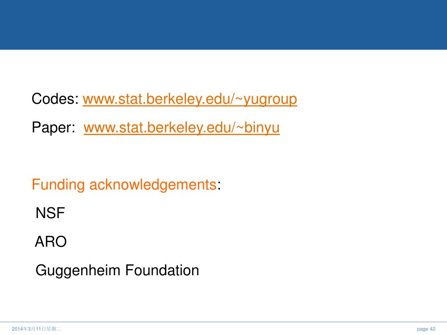
Task: Click the word 'Foundation'
Action: pyautogui.click(x=162, y=270)
